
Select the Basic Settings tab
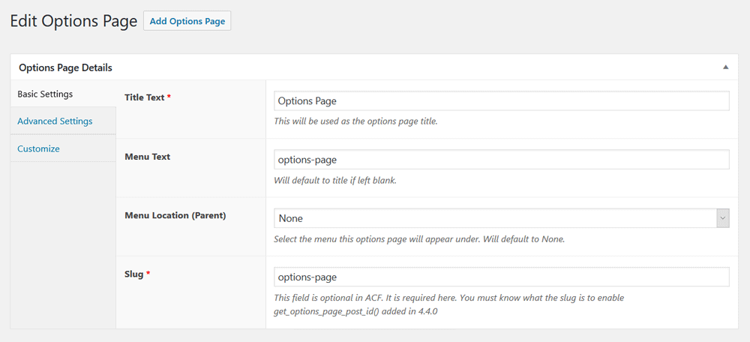coord(63,94)
